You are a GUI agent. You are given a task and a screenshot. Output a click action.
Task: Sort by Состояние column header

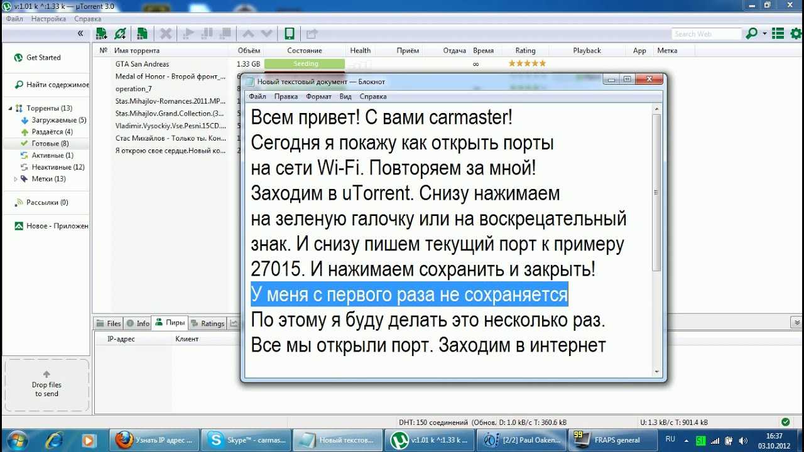[x=305, y=51]
